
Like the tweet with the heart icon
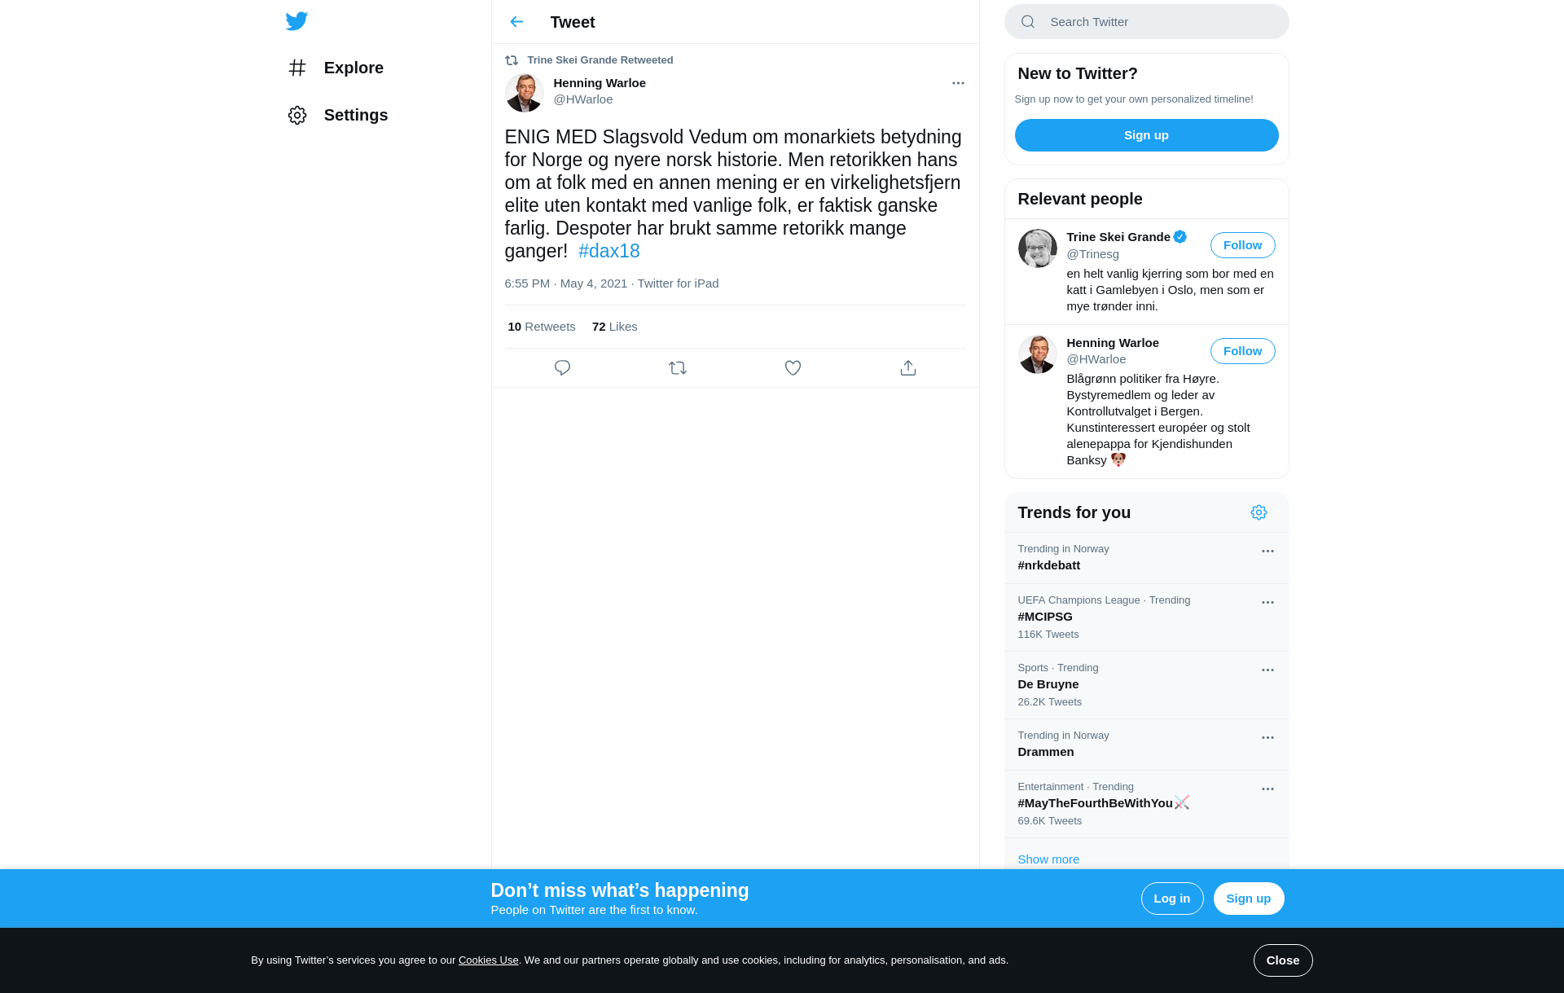pyautogui.click(x=793, y=368)
